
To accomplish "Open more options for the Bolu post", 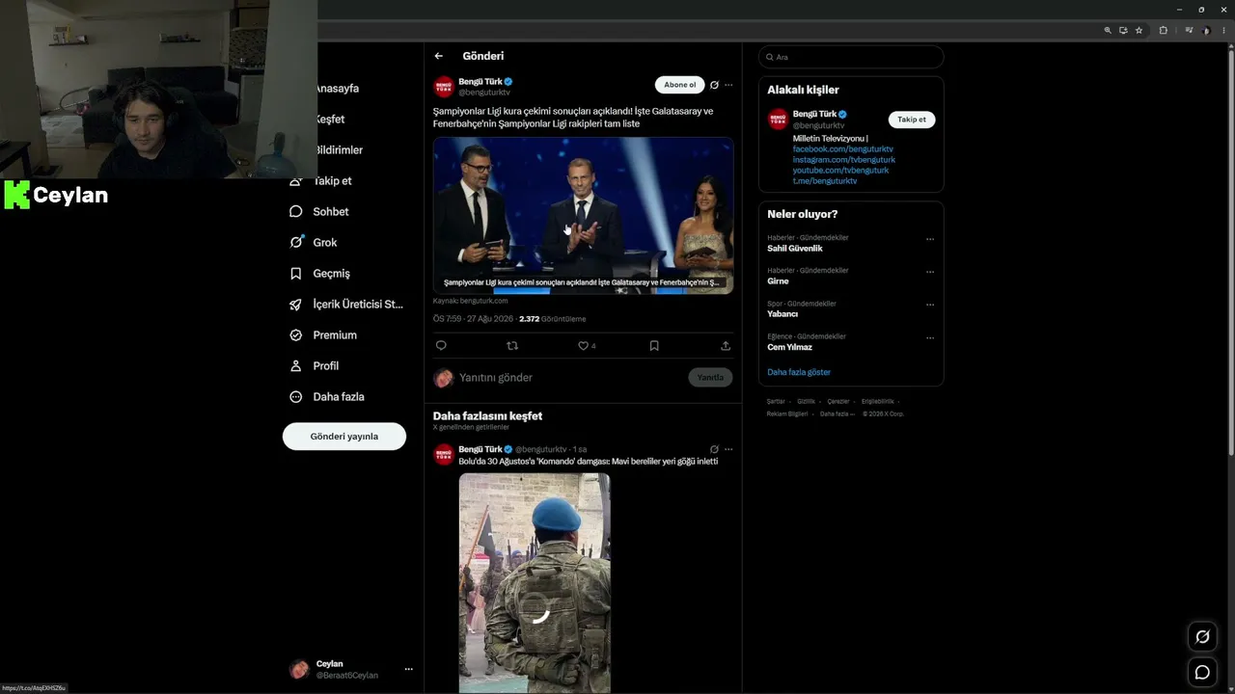I will click(728, 449).
